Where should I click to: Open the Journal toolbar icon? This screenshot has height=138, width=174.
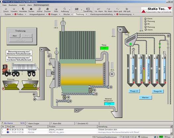pos(39,9)
